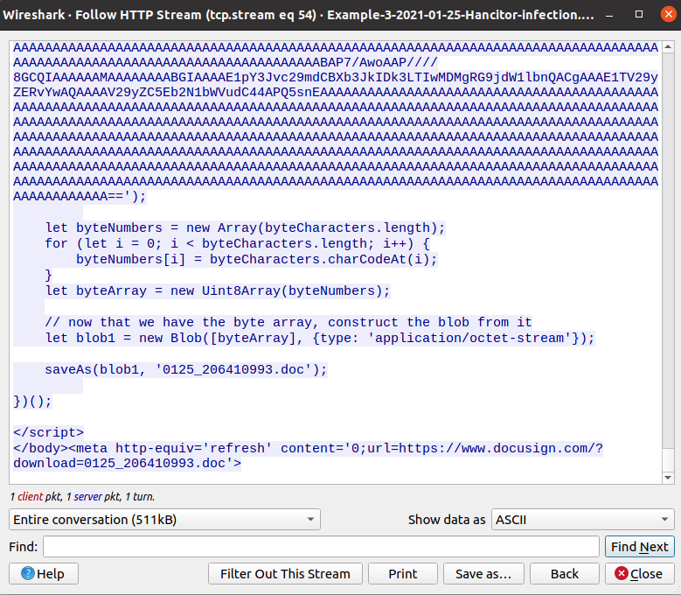Click the 'let byteArray = new Uint8Array' line
This screenshot has height=595, width=681.
click(x=218, y=290)
